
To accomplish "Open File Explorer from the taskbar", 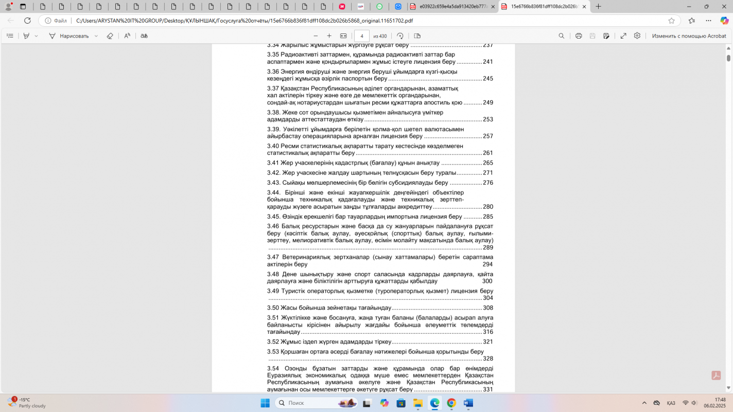I will pos(418,403).
